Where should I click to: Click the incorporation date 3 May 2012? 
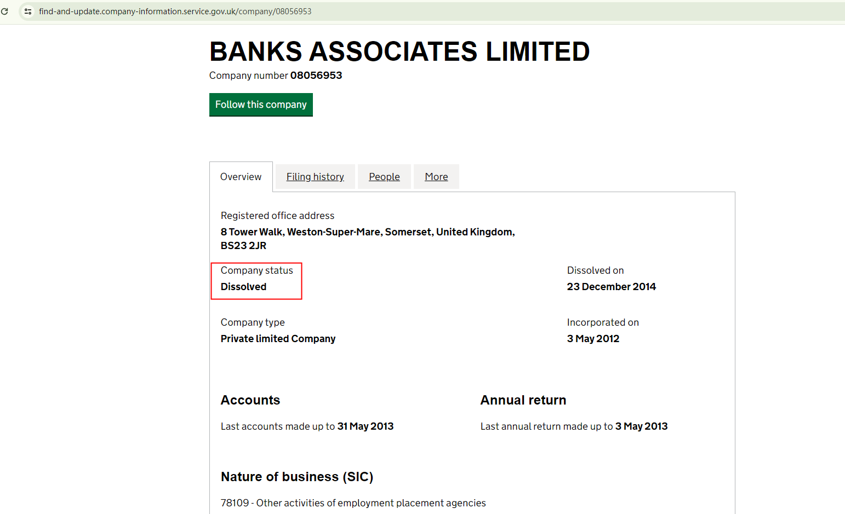click(593, 339)
